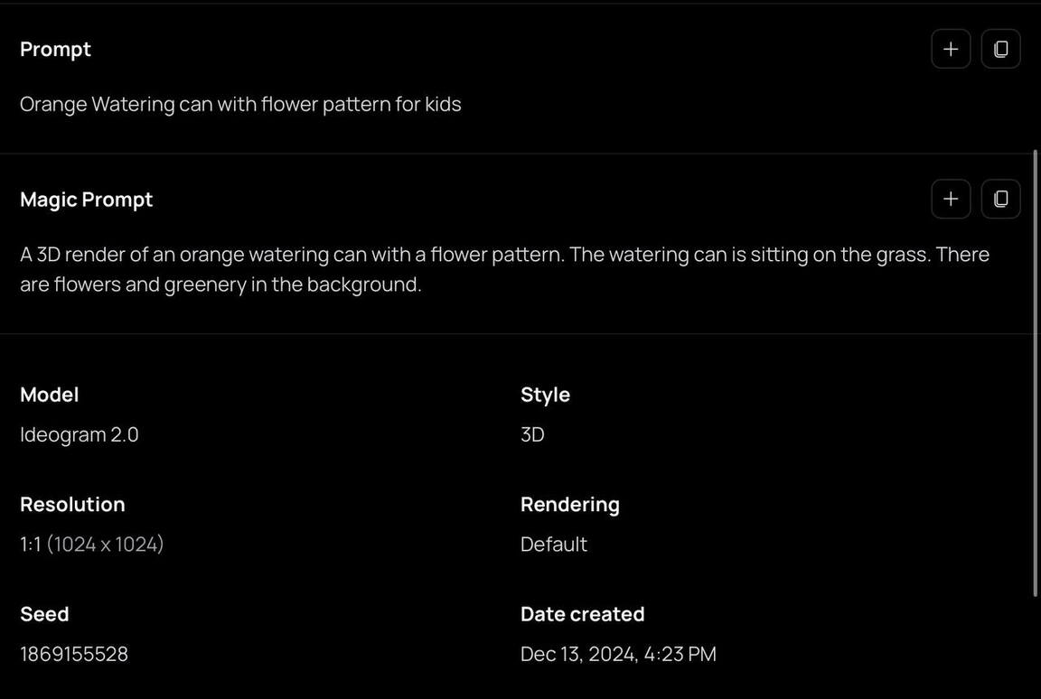Click the Magic Prompt section heading
The width and height of the screenshot is (1041, 699).
point(86,199)
